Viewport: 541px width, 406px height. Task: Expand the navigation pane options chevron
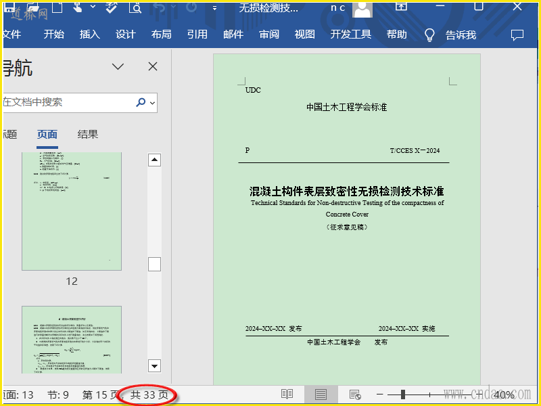tap(118, 66)
